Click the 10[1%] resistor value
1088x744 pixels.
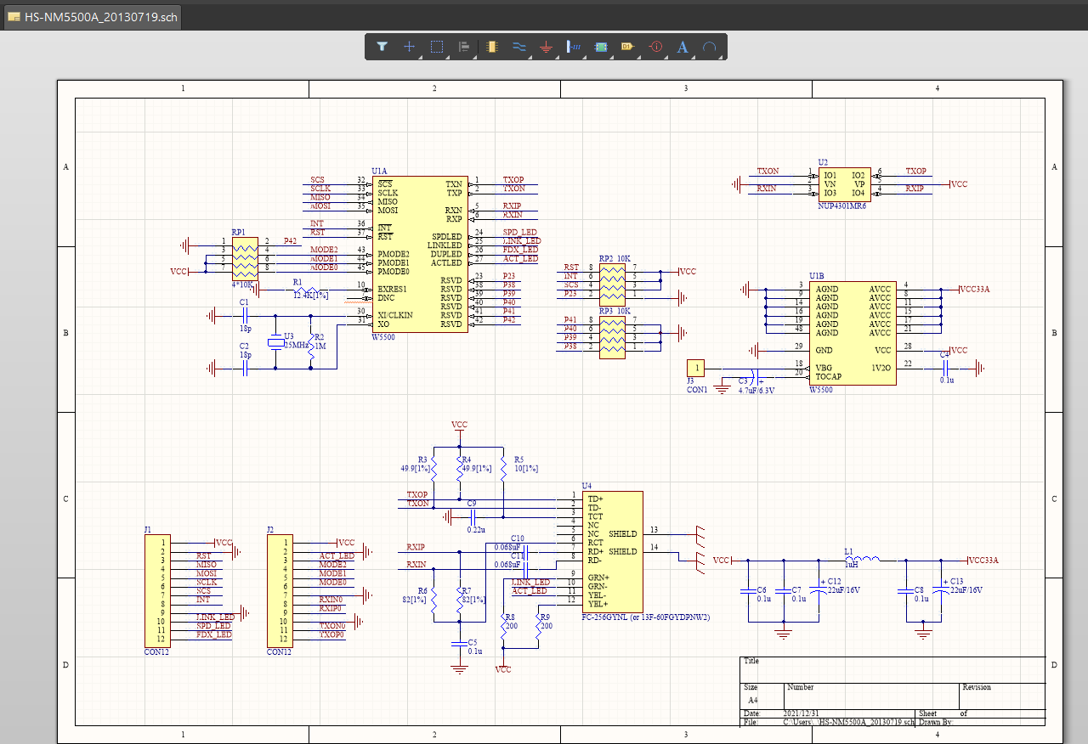pos(525,468)
